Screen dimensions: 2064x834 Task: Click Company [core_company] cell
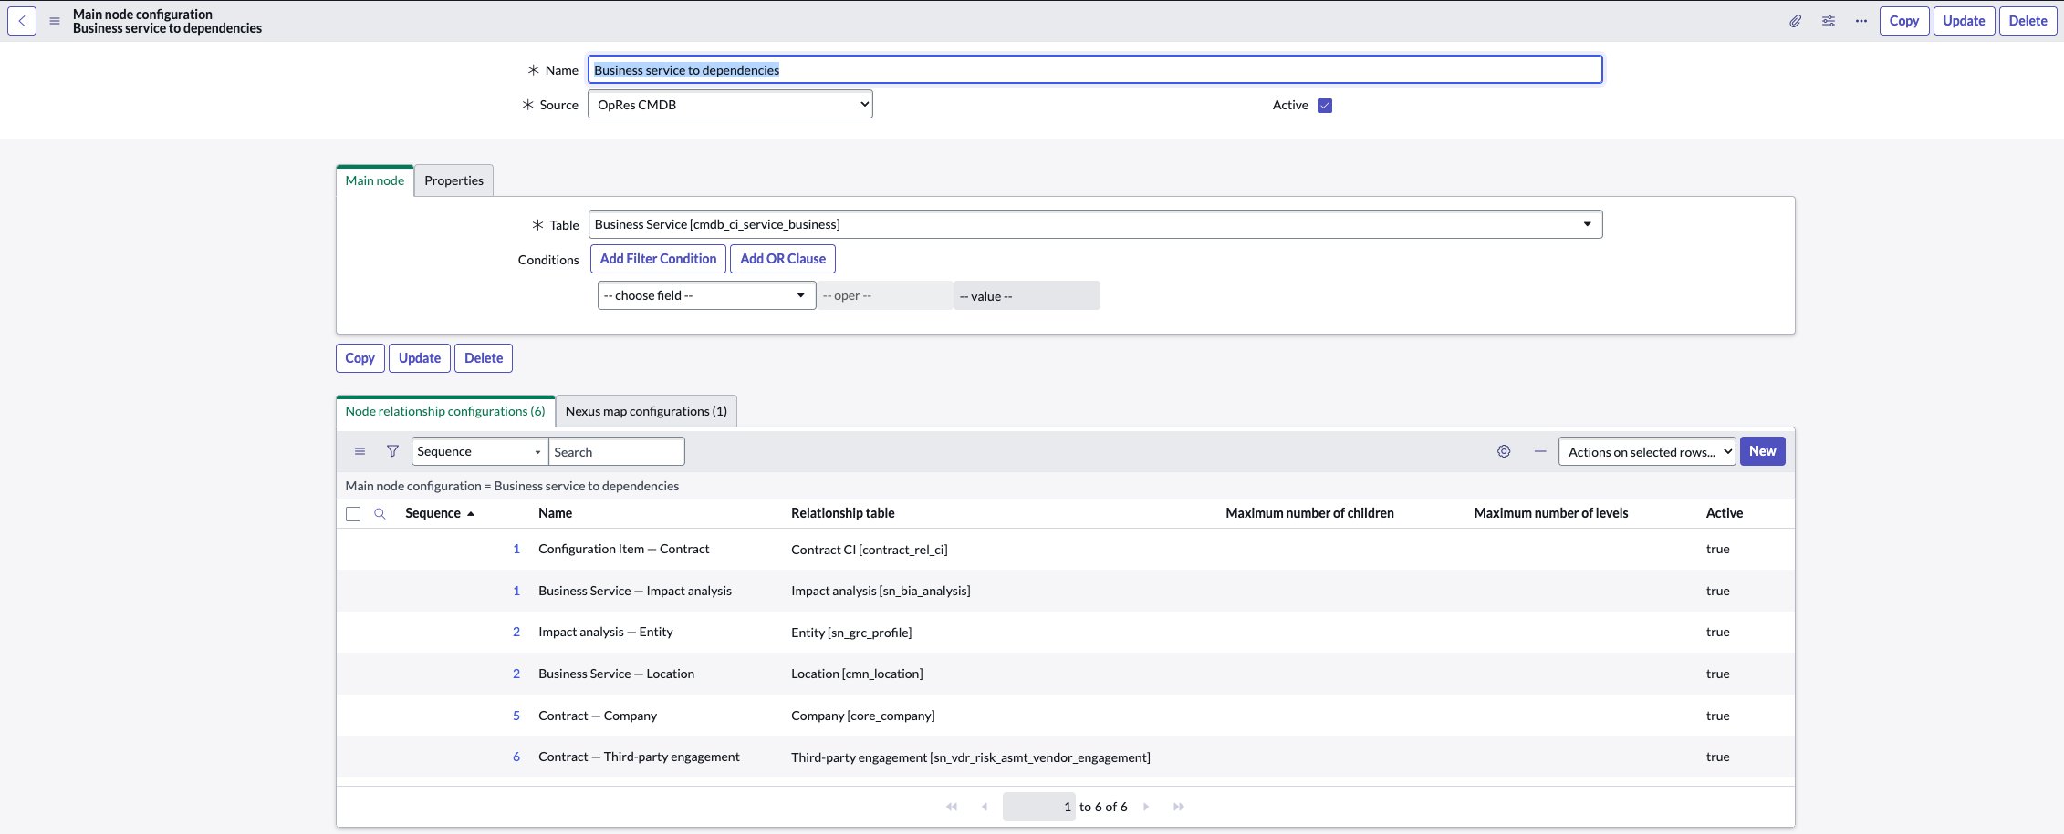[x=863, y=716]
